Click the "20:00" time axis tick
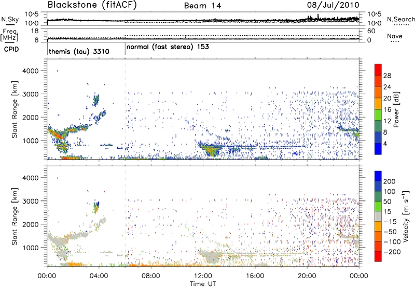Viewport: 415px width, 287px height. [x=307, y=276]
